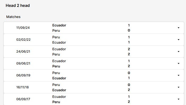Viewport: 186px width, 105px height.
Task: Open Peru team in 02/02/22 match
Action: pyautogui.click(x=56, y=37)
